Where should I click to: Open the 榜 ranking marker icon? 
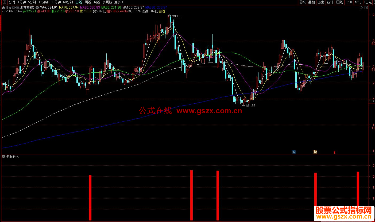click(x=315, y=152)
